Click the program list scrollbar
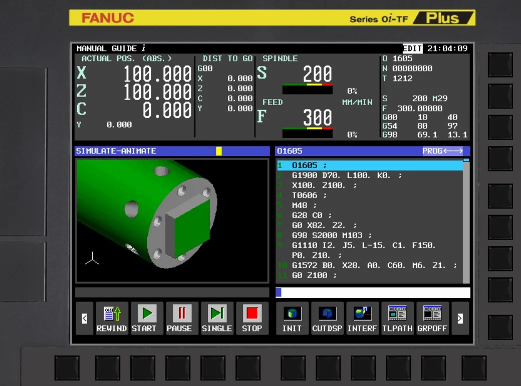This screenshot has width=521, height=386. (x=466, y=221)
